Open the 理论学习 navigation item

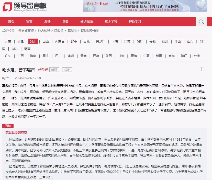(135, 22)
